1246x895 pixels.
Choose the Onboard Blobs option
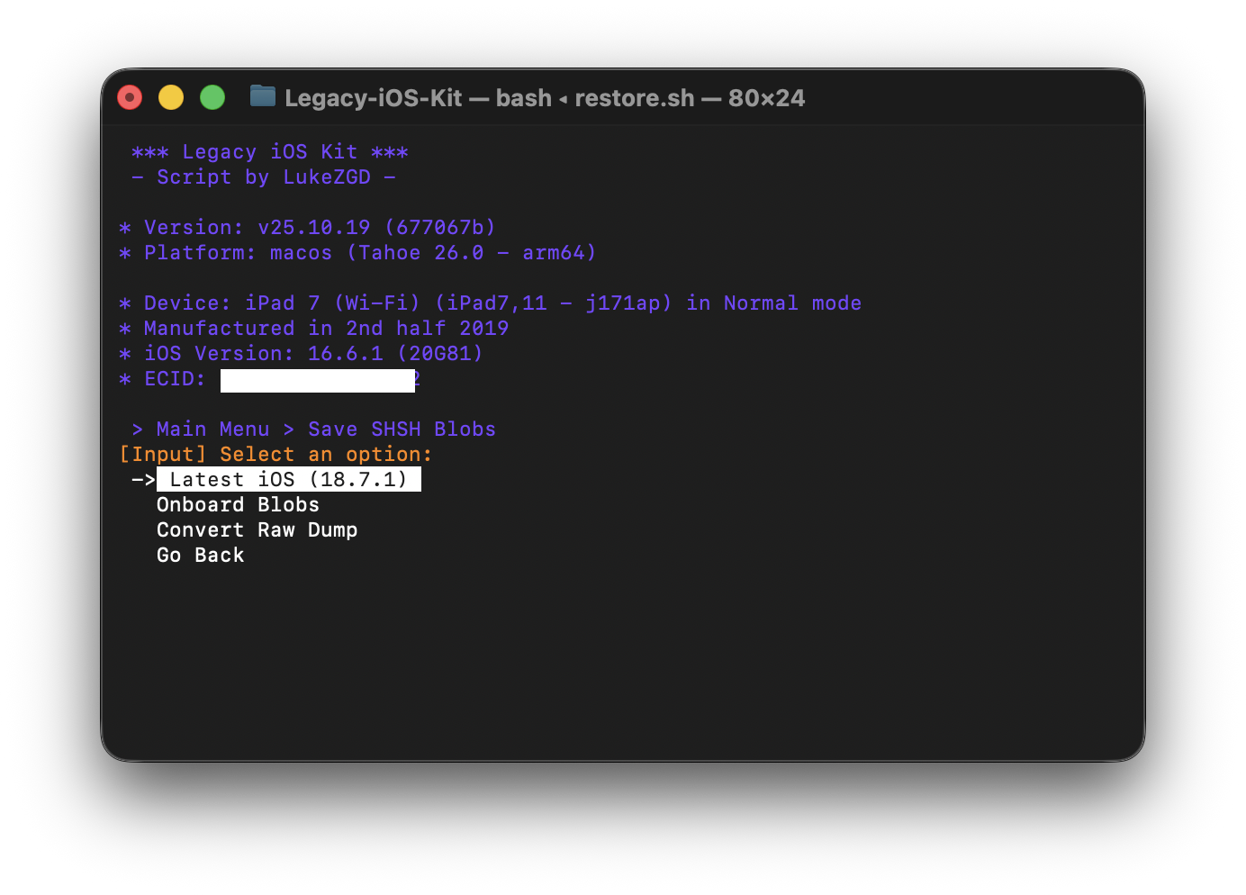click(238, 505)
